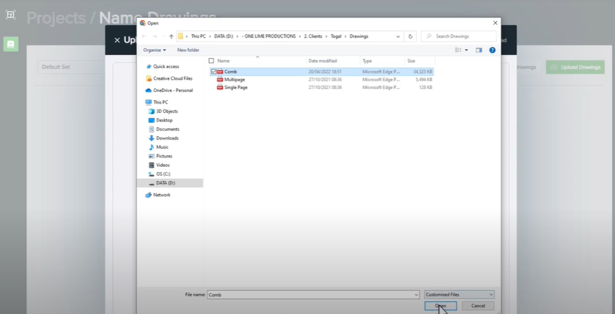
Task: Click New folder in the toolbar
Action: [189, 50]
